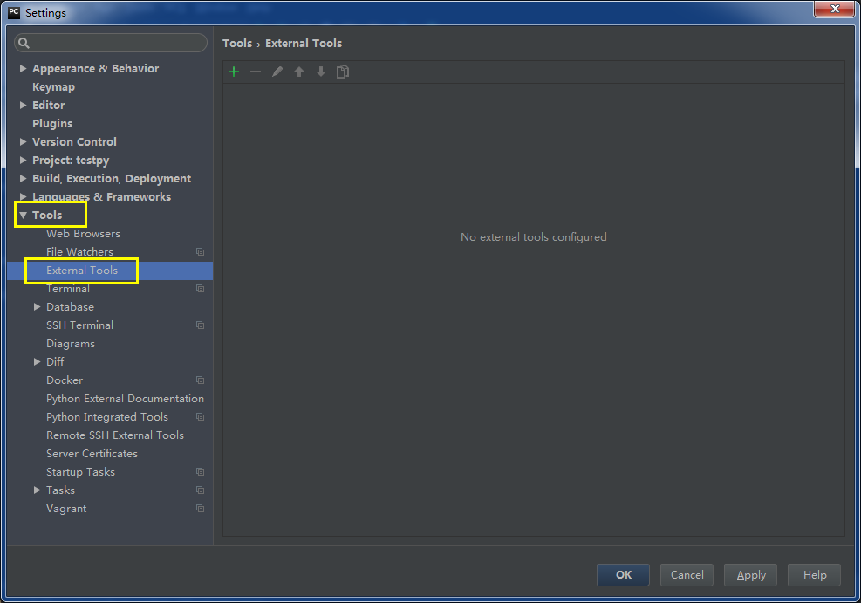Expand the Editor section arrow

[x=23, y=106]
